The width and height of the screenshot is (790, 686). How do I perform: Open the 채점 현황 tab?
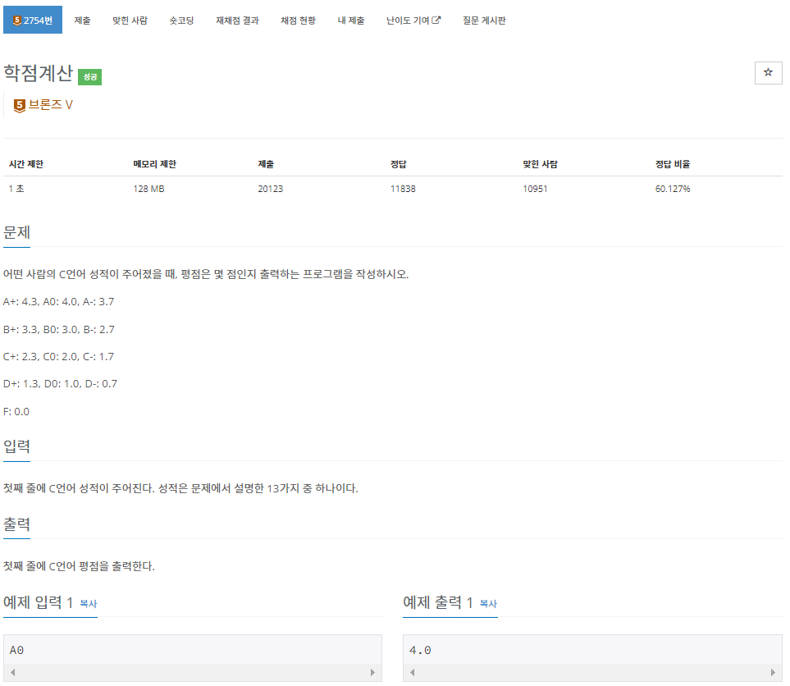(299, 21)
